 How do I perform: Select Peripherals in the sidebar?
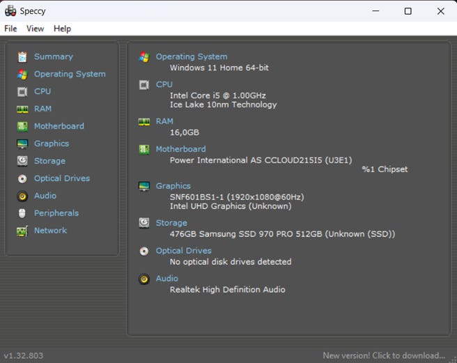coord(56,213)
